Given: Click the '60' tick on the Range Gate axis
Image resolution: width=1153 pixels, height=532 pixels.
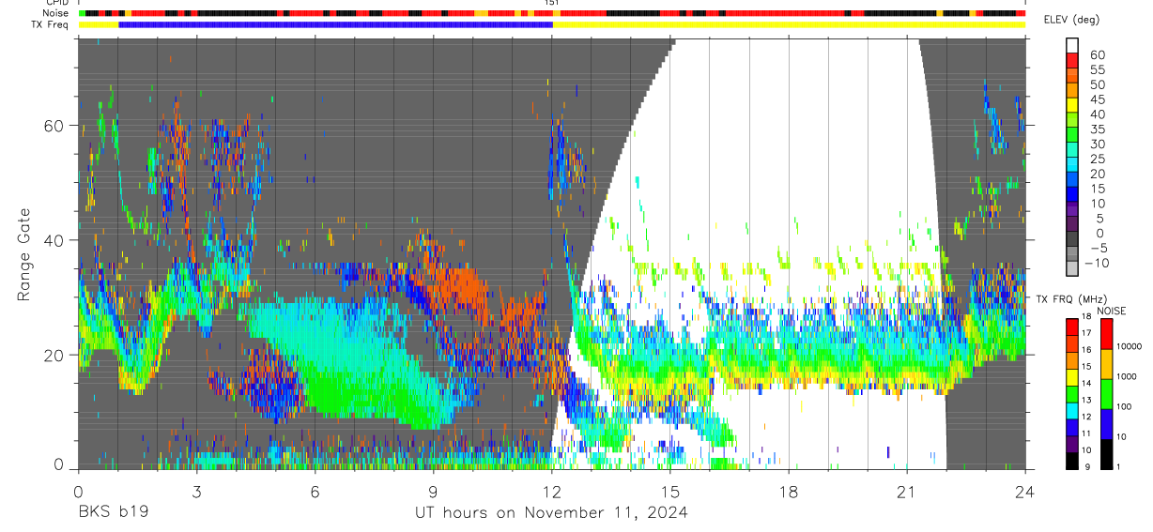Looking at the screenshot, I should (54, 126).
